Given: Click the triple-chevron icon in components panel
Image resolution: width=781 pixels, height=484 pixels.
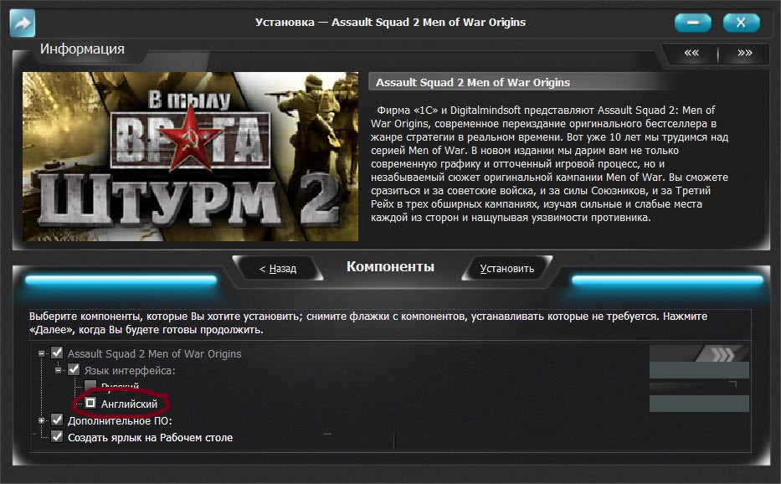Looking at the screenshot, I should click(x=718, y=353).
